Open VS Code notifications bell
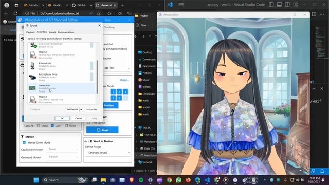Screen dimensions: 329x185 (x=322, y=171)
